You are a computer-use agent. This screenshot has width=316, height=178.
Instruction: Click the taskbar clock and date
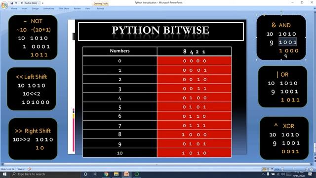click(299, 174)
